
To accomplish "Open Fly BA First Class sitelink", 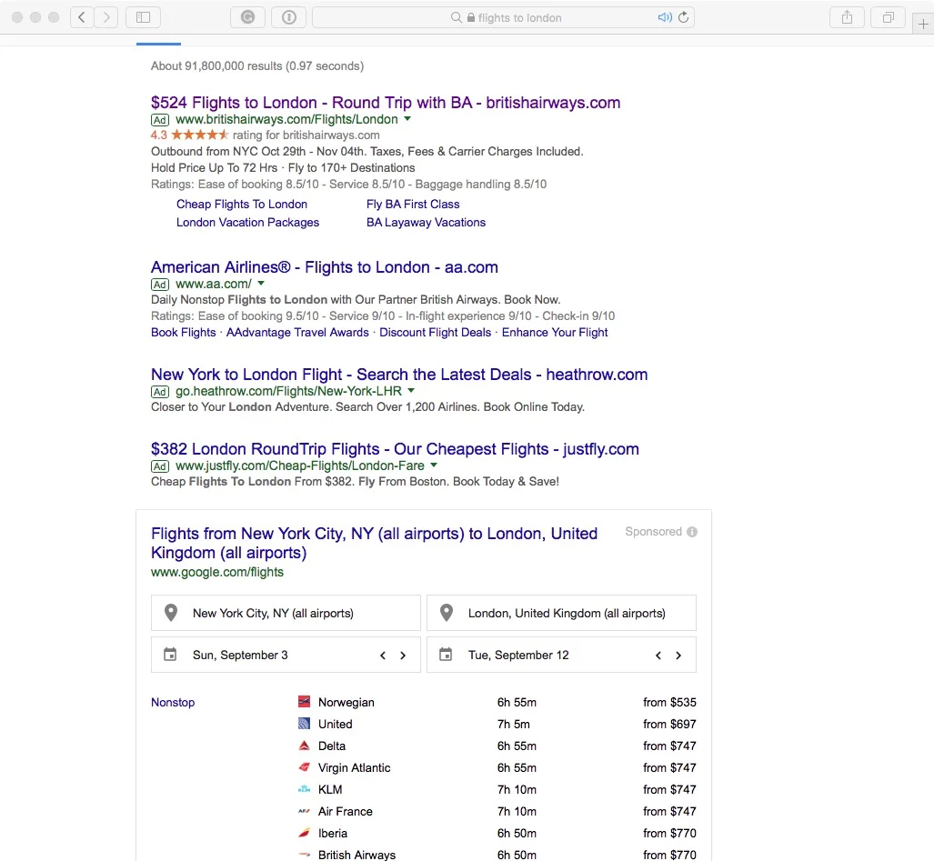I will tap(413, 205).
